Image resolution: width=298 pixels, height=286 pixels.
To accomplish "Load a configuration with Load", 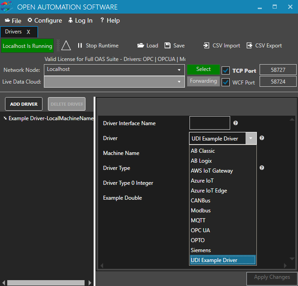I will [x=148, y=46].
